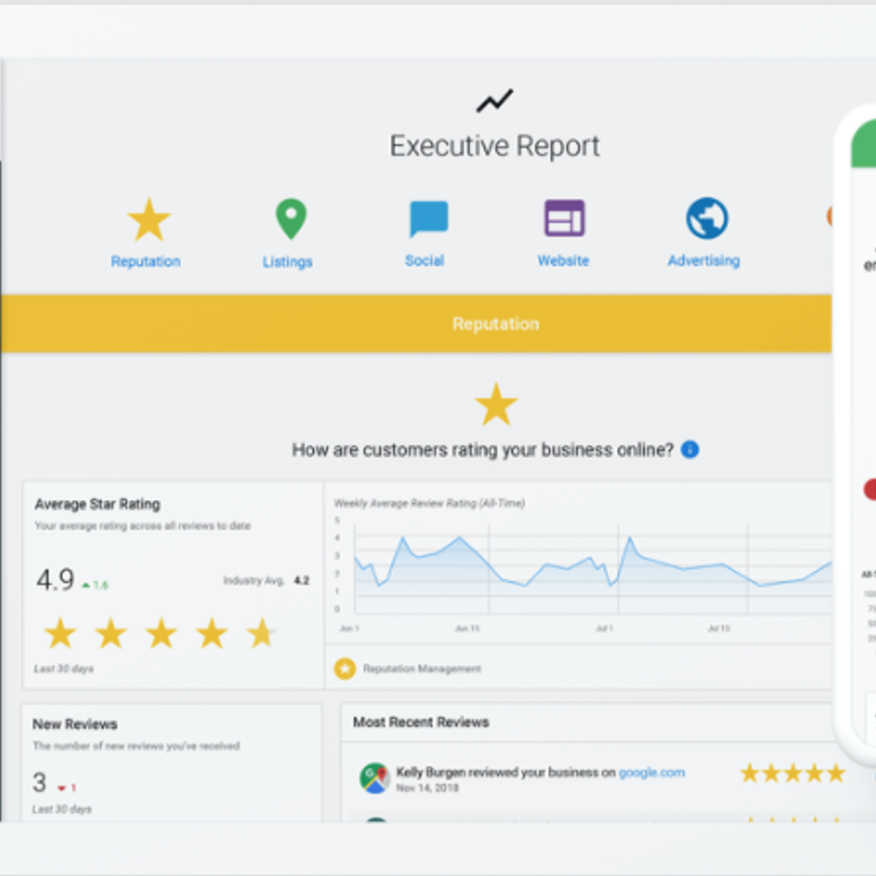Click the purple Website icon
The width and height of the screenshot is (876, 876).
tap(564, 218)
